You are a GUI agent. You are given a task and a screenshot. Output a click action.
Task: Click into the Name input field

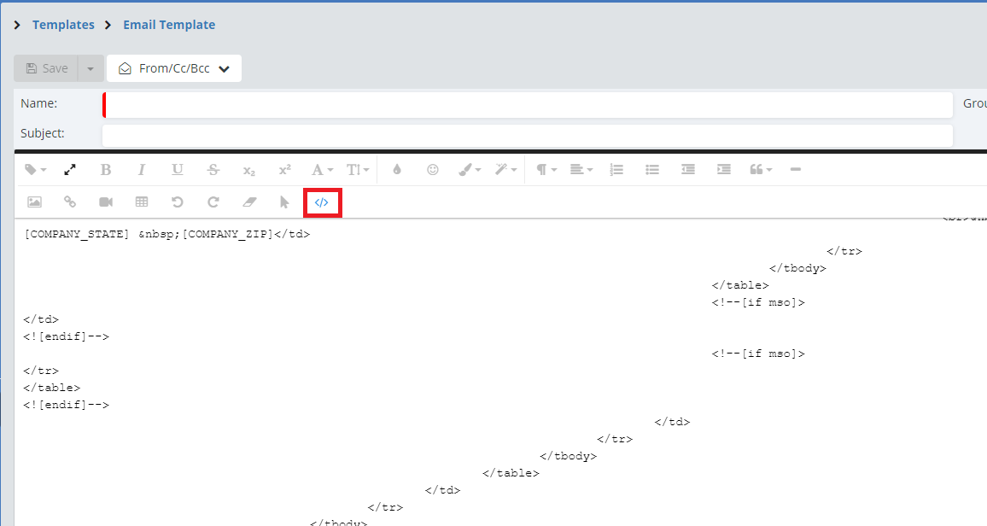pos(527,104)
